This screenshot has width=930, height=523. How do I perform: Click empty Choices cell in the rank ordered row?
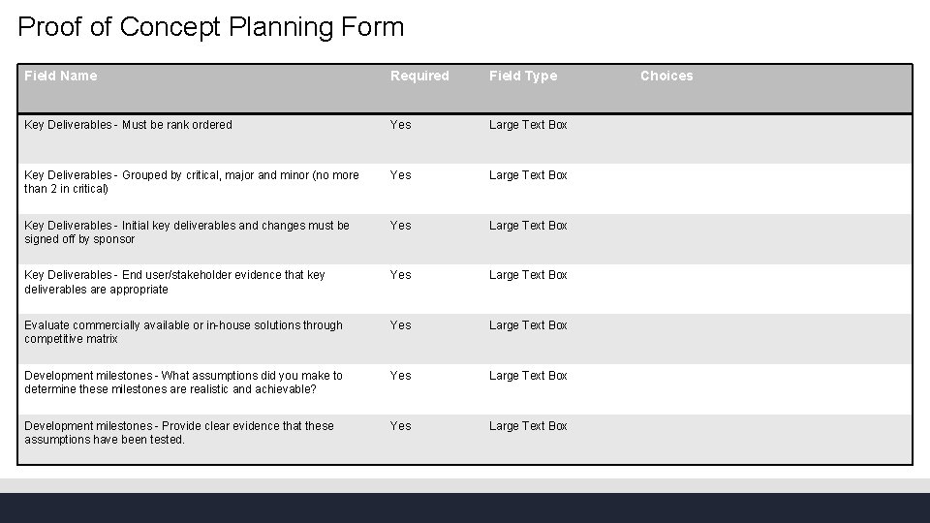pos(773,138)
